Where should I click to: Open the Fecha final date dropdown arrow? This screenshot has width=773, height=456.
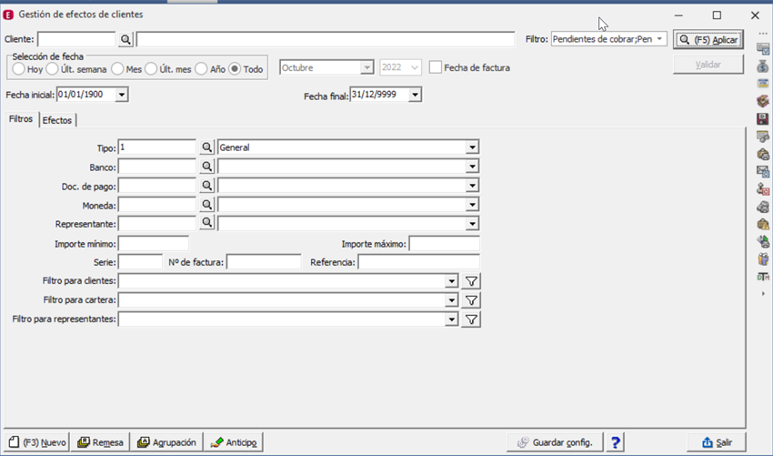(415, 95)
